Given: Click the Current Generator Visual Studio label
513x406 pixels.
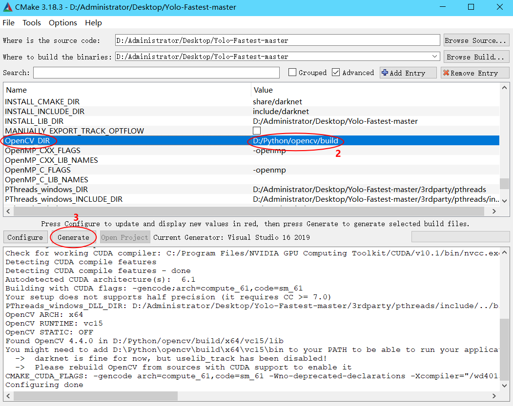Looking at the screenshot, I should tap(231, 237).
